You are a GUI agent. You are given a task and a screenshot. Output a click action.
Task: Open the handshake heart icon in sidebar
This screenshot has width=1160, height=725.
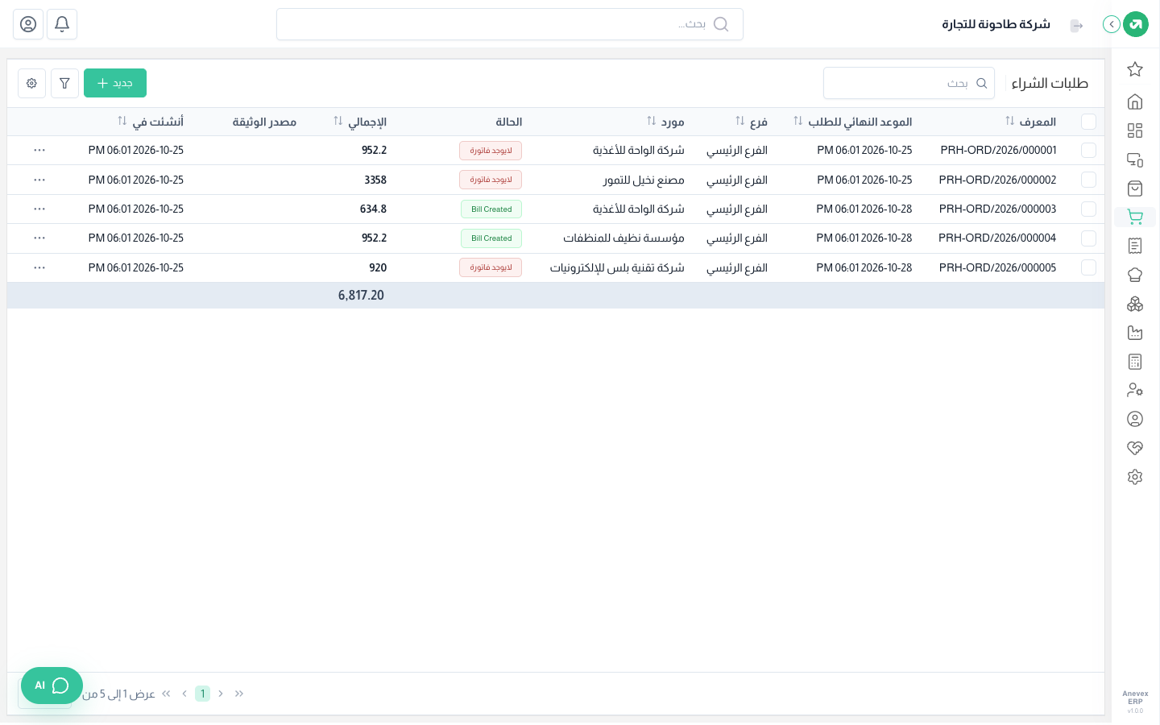1135,448
